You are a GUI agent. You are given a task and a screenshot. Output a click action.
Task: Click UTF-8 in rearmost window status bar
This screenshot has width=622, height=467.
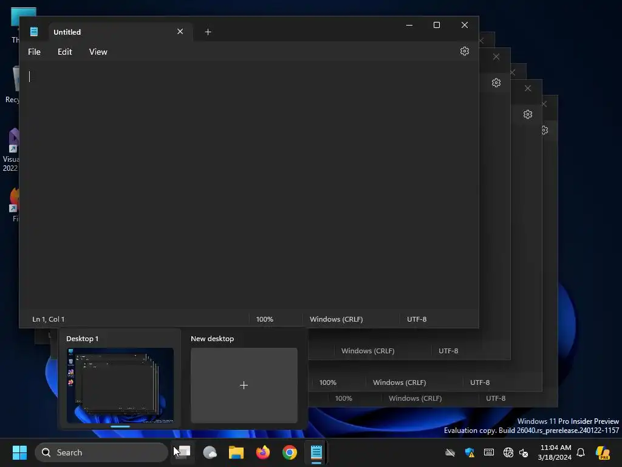tap(496, 398)
